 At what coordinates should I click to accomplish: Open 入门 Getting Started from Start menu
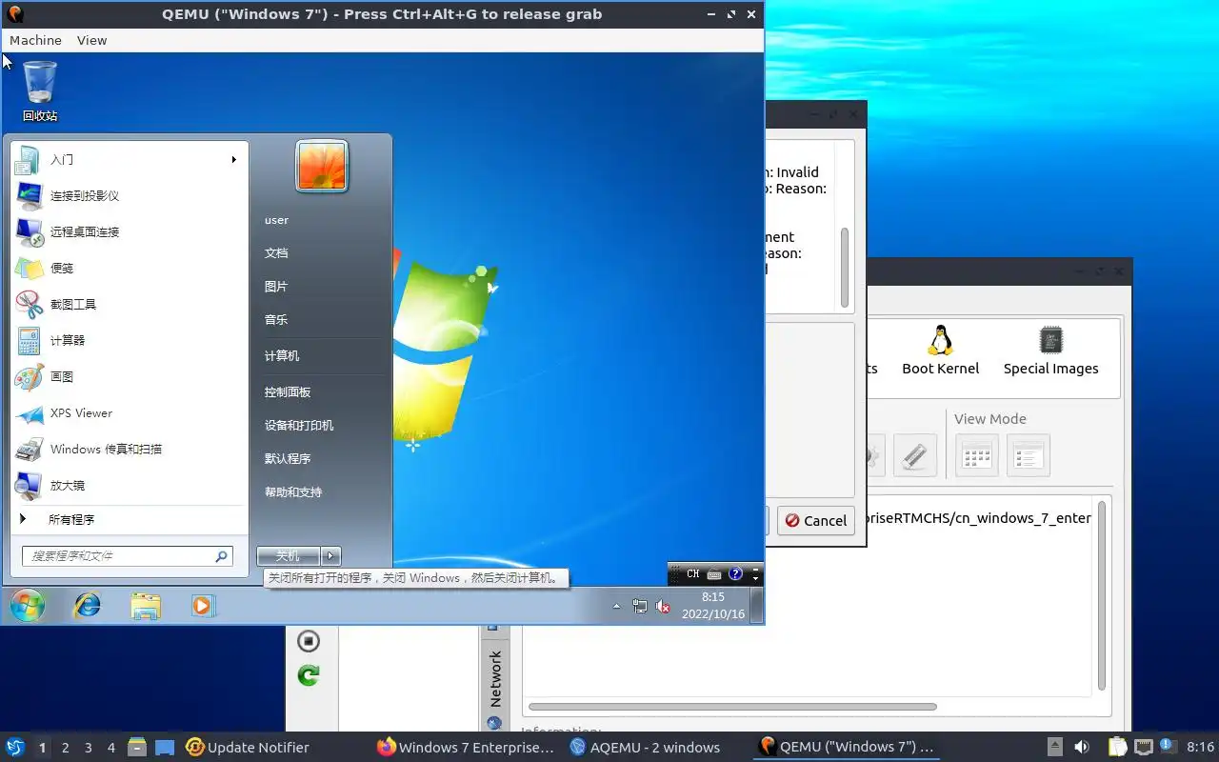[129, 159]
